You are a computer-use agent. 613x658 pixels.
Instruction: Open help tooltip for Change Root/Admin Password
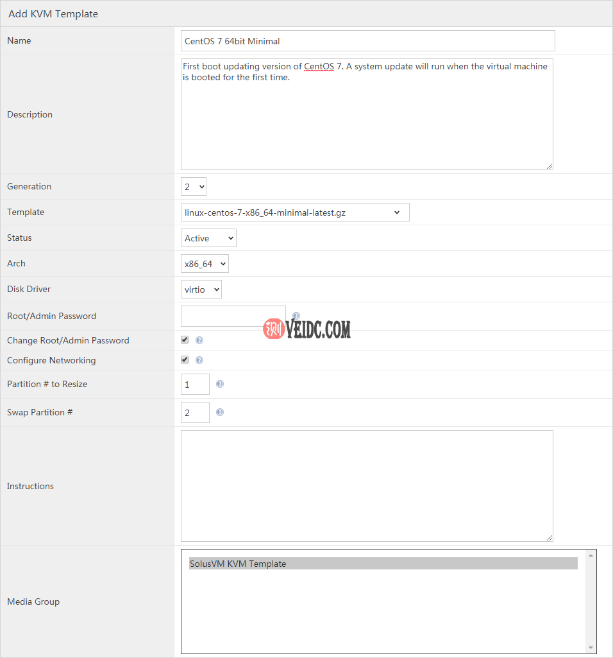(199, 340)
